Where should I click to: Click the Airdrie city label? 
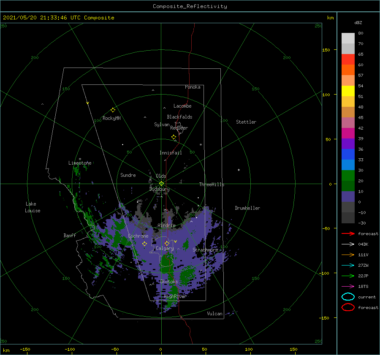(x=166, y=225)
